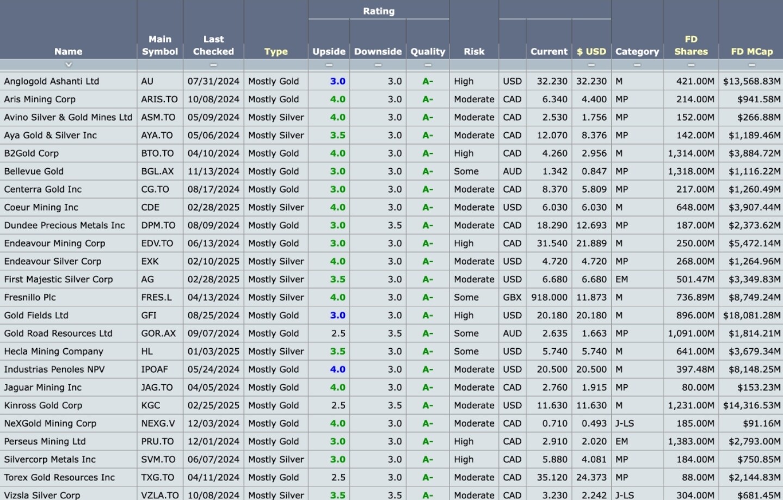Sort by the Risk column header
This screenshot has width=783, height=500.
(x=474, y=52)
